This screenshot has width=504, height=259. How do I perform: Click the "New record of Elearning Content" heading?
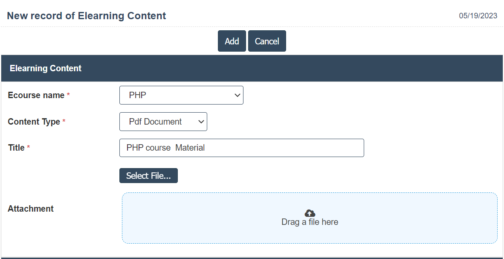(87, 16)
